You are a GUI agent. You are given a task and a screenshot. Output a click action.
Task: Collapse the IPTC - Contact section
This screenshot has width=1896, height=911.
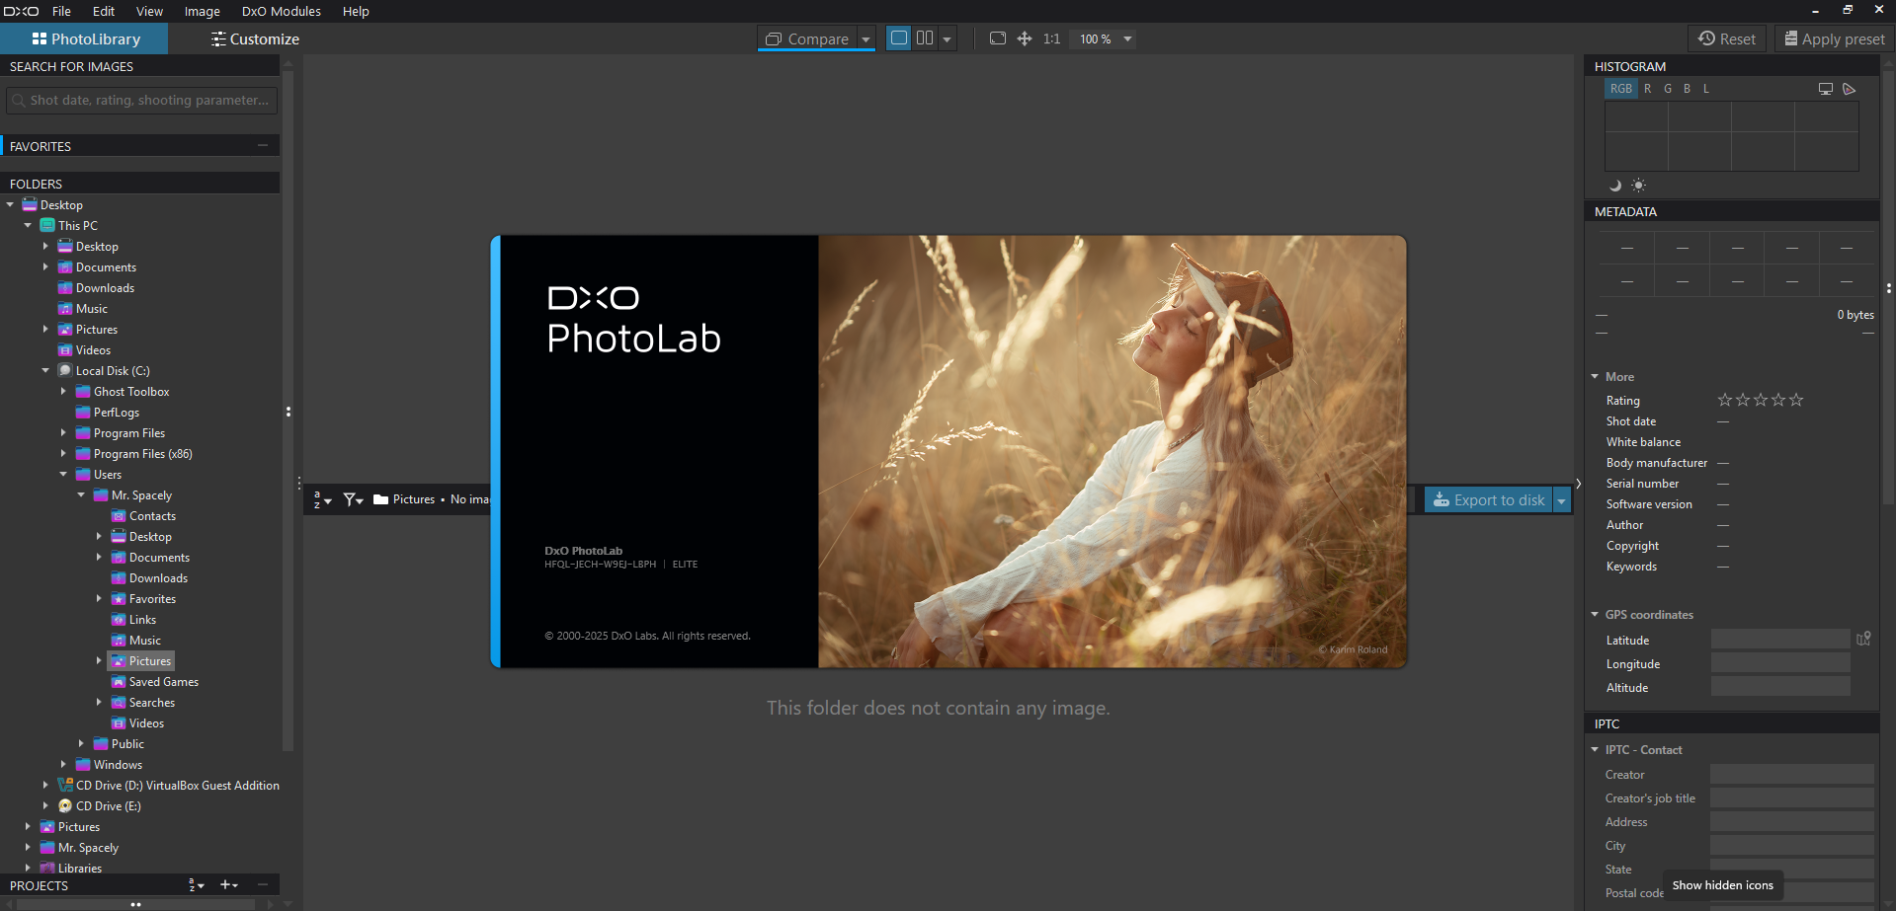1595,750
